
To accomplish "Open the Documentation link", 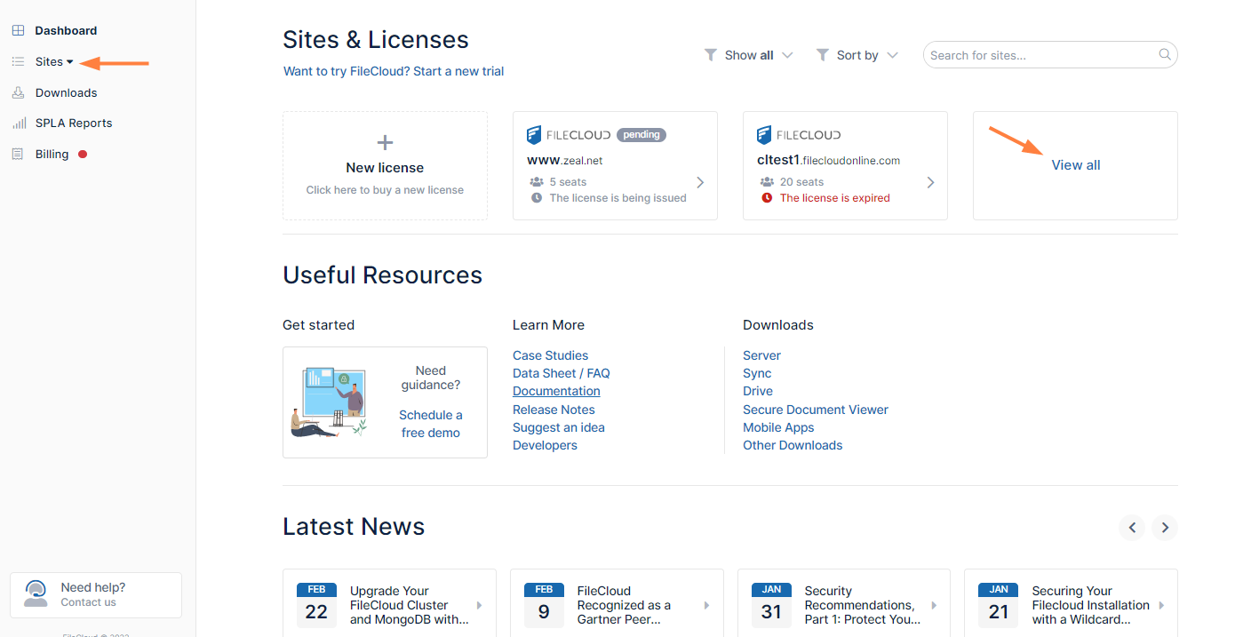I will pyautogui.click(x=556, y=391).
